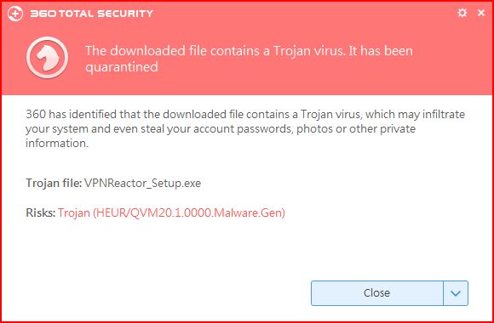Click the word "information." ending the description
Screen dimensions: 494x323
57,143
